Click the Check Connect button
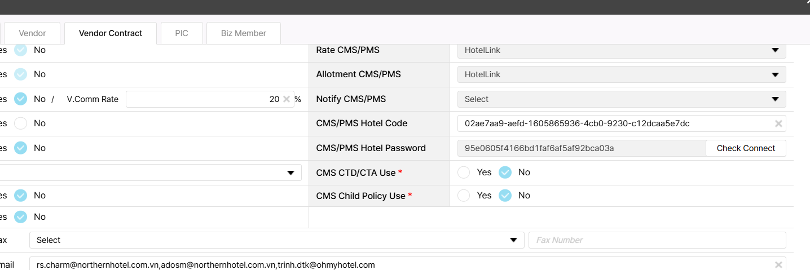The height and width of the screenshot is (270, 810). click(746, 148)
